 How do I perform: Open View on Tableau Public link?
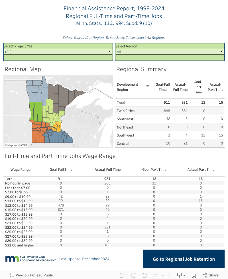coord(34,275)
